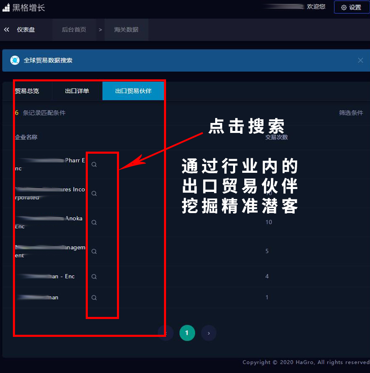Click search icon beside the Pharr company row
The height and width of the screenshot is (373, 370).
94,164
